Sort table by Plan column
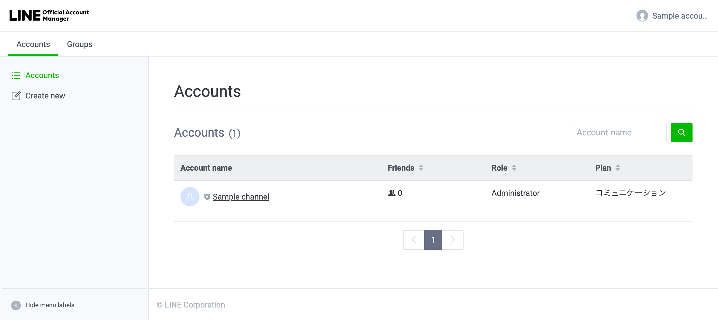 (618, 168)
